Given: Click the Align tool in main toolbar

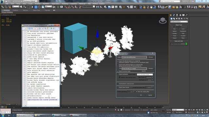Looking at the screenshot, I should (101, 7).
